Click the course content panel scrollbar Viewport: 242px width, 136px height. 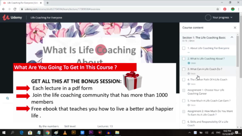click(237, 51)
